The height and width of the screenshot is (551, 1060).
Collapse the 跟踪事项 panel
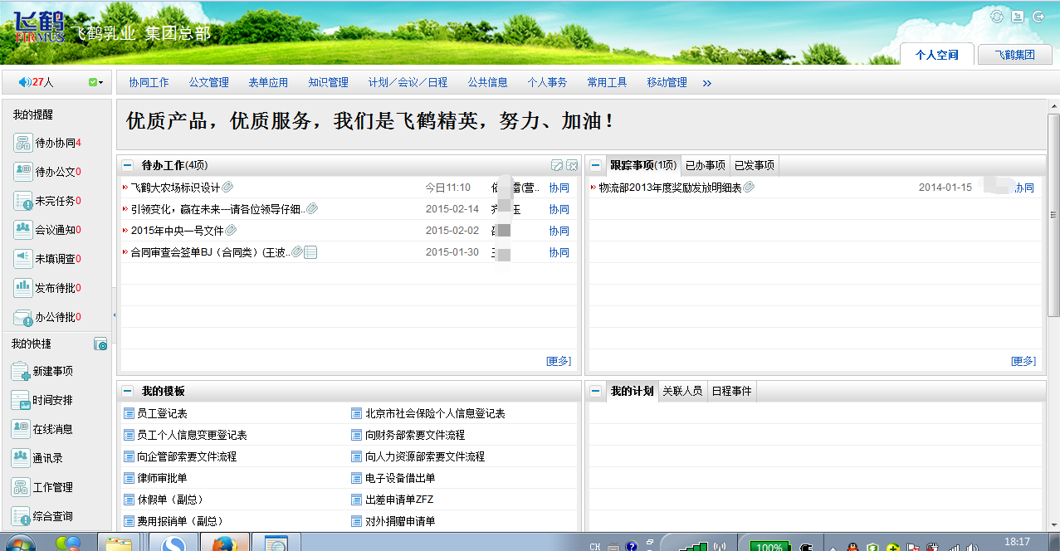pyautogui.click(x=595, y=165)
